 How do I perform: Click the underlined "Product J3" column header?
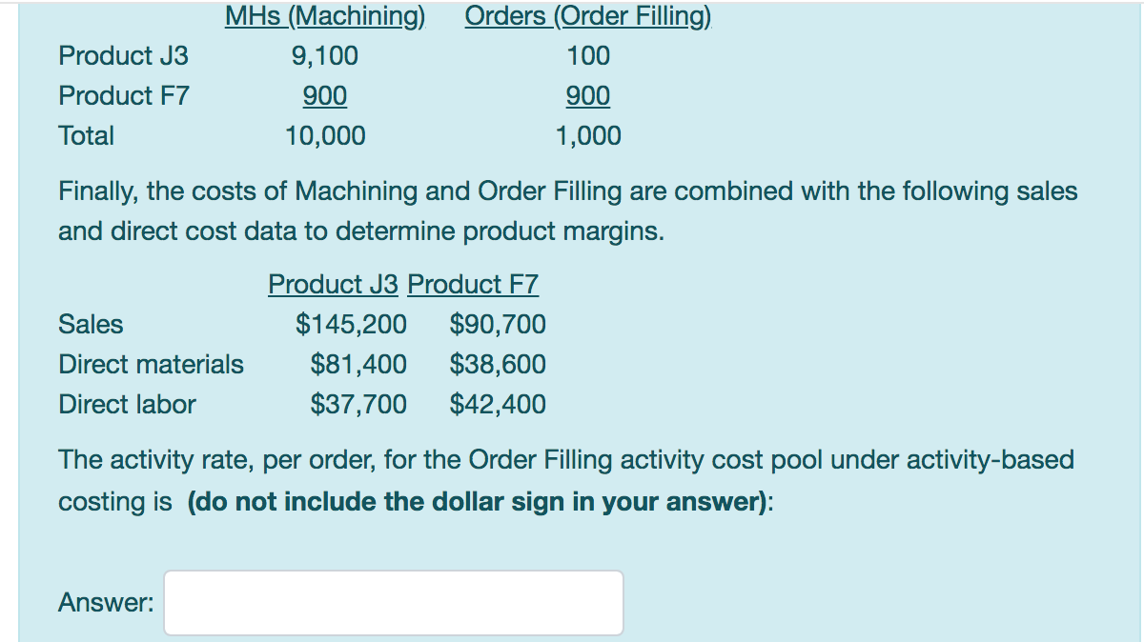pos(333,284)
